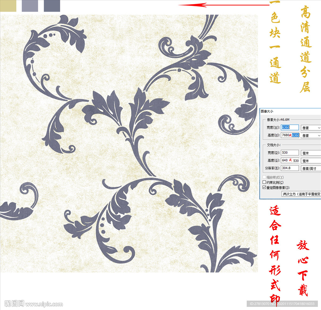Click the 文档大小 section label
This screenshot has width=321, height=310.
tap(274, 145)
